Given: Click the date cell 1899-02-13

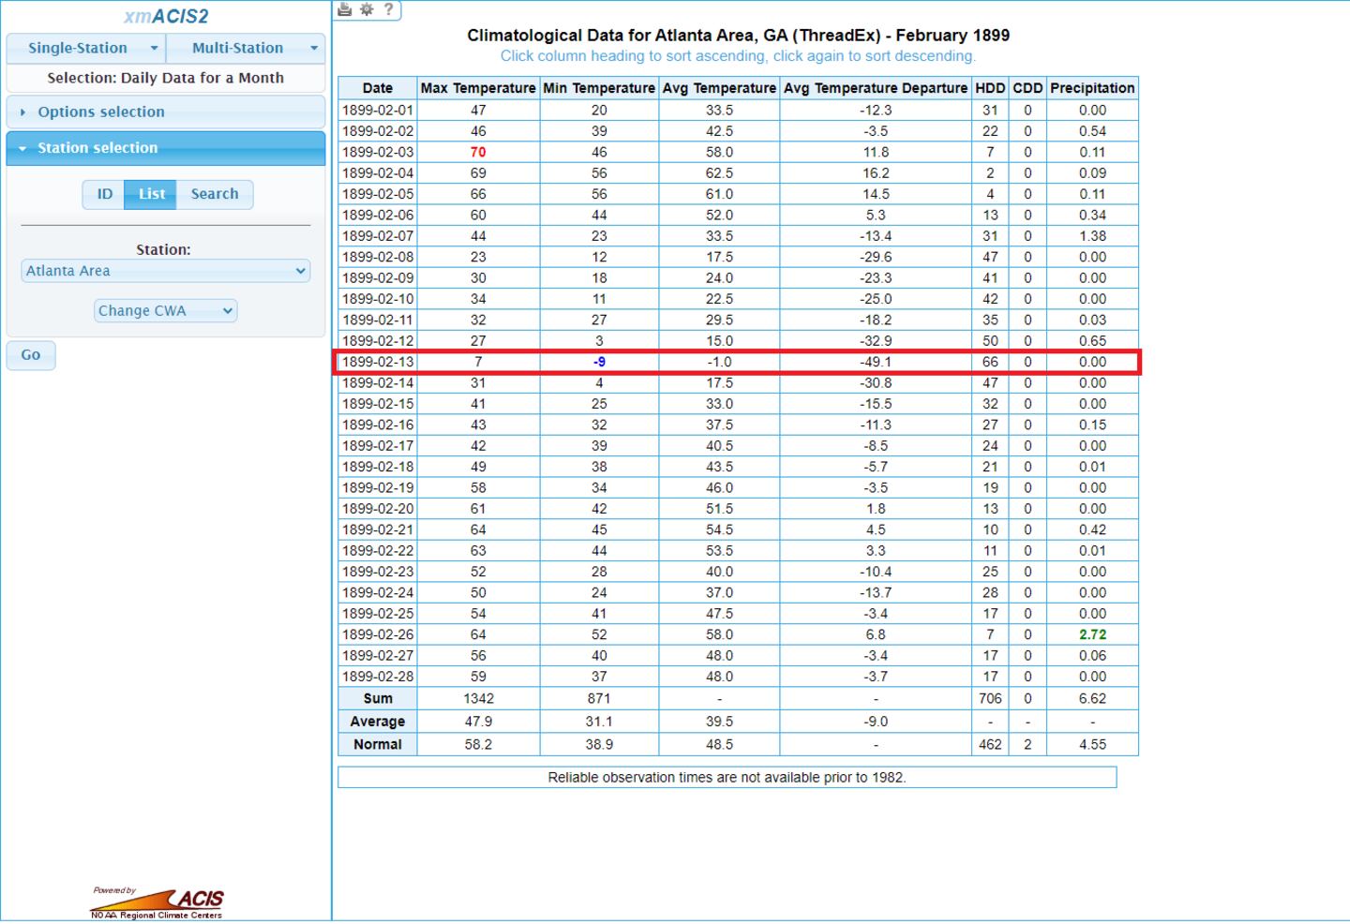Looking at the screenshot, I should [x=378, y=362].
